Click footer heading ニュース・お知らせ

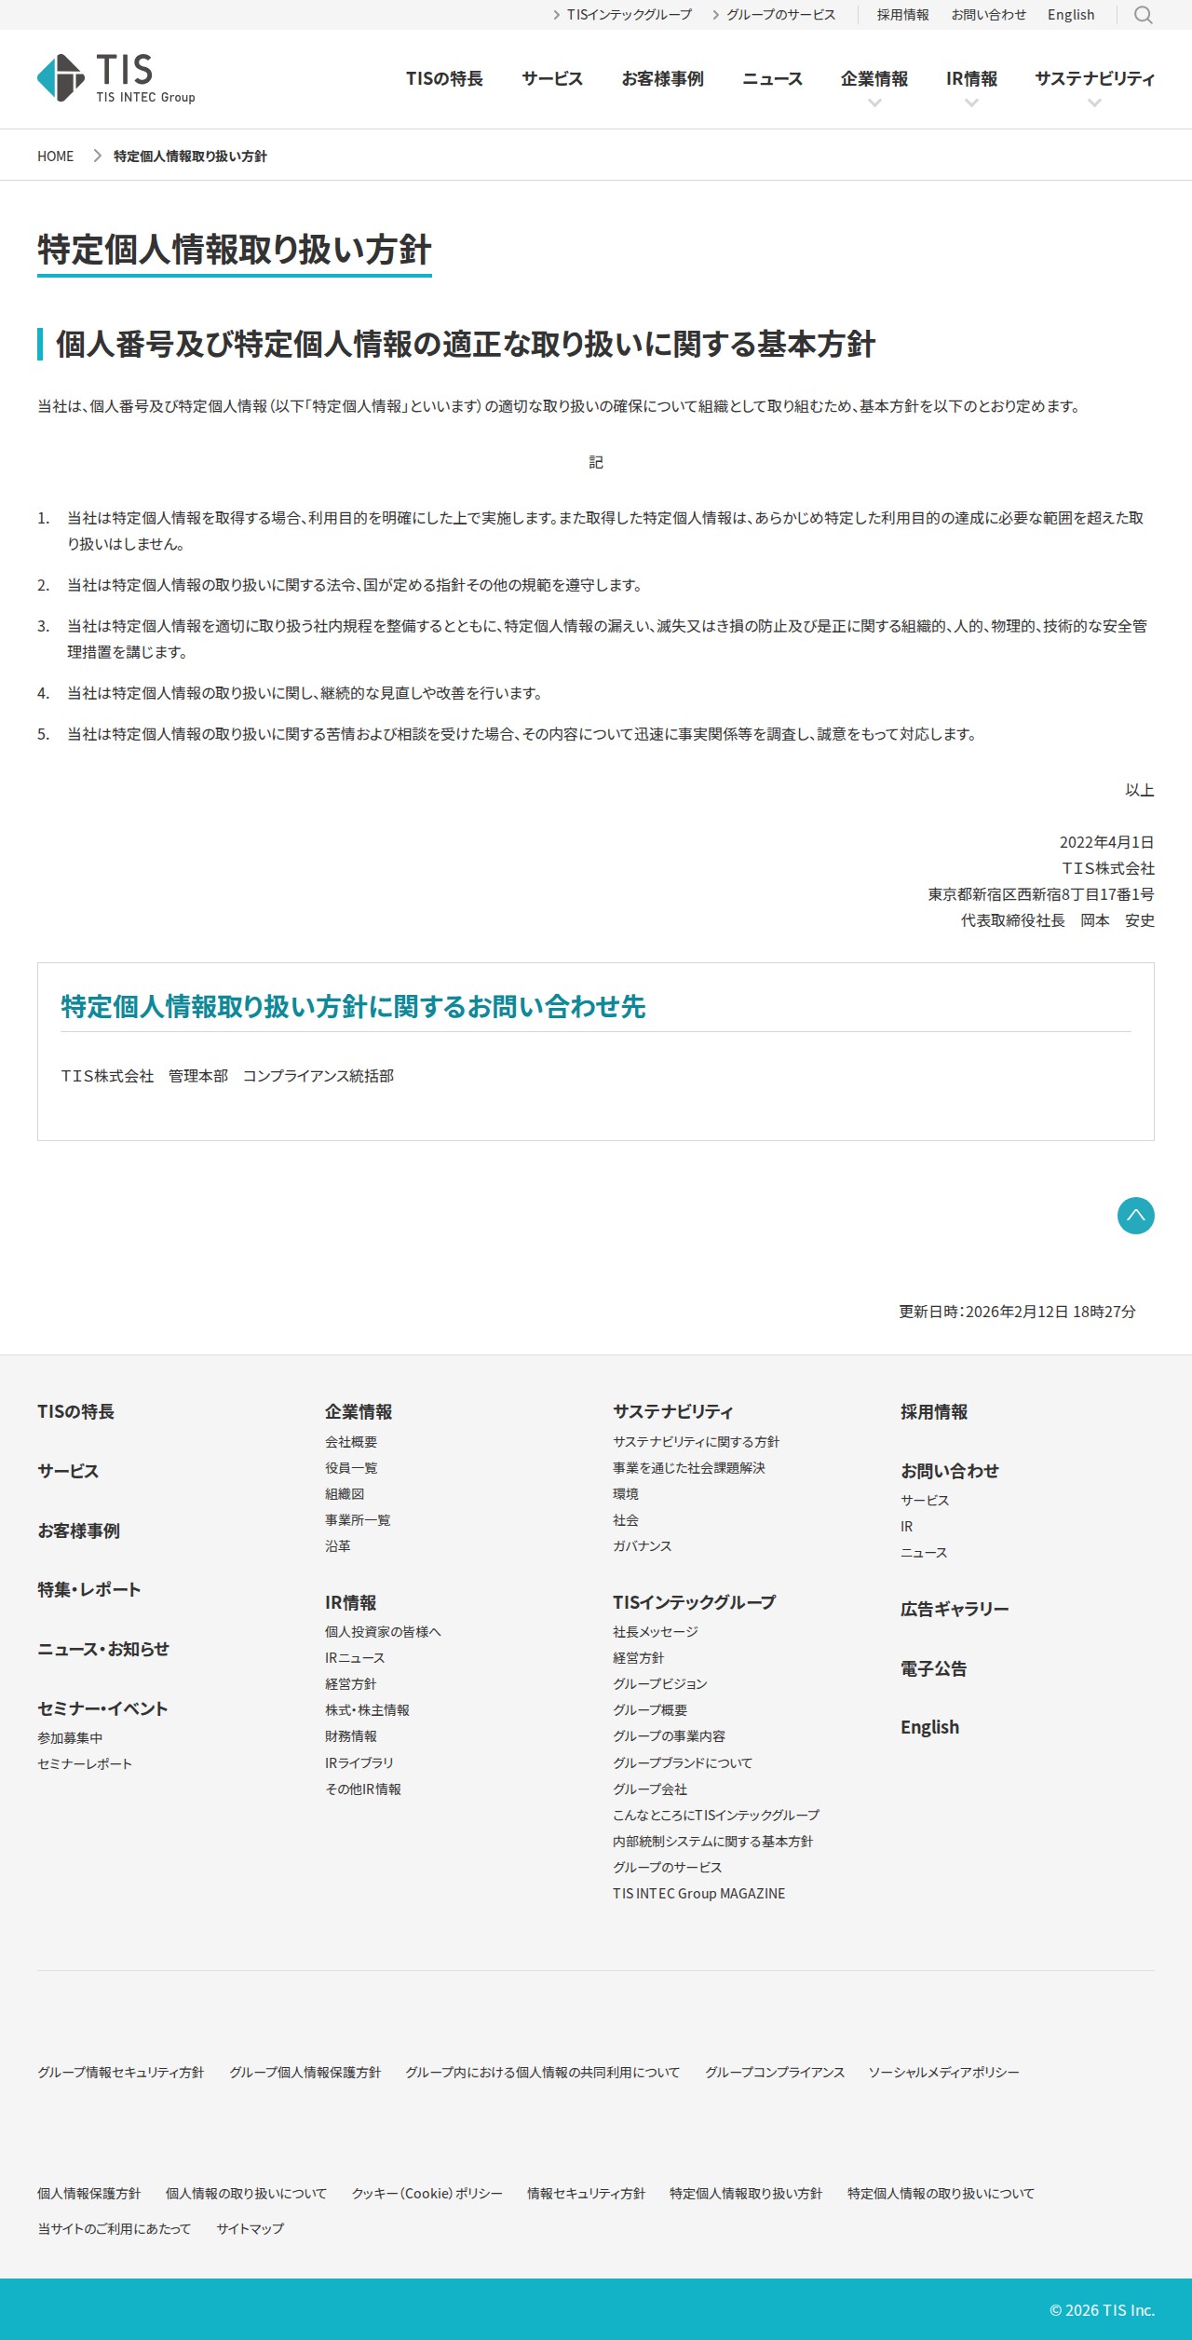coord(103,1649)
